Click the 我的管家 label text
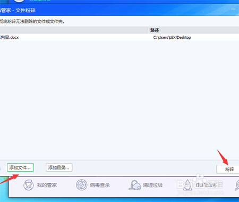This screenshot has width=239, height=202. click(47, 185)
